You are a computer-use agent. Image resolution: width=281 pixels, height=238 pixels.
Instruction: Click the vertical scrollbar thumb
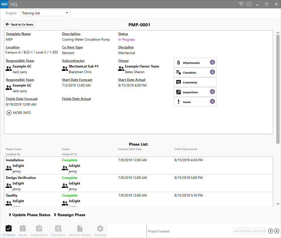click(278, 90)
